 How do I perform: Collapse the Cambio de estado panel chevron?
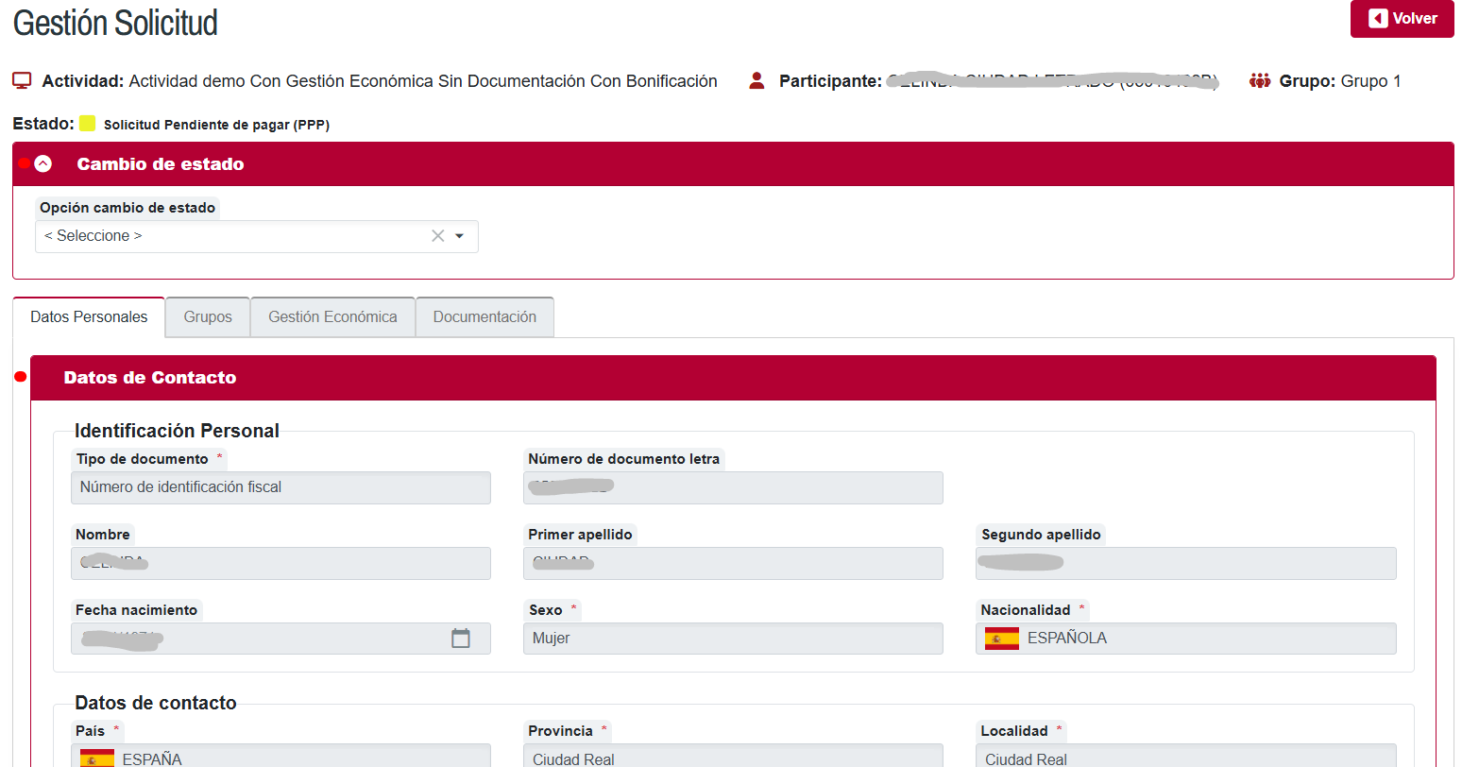(x=42, y=163)
